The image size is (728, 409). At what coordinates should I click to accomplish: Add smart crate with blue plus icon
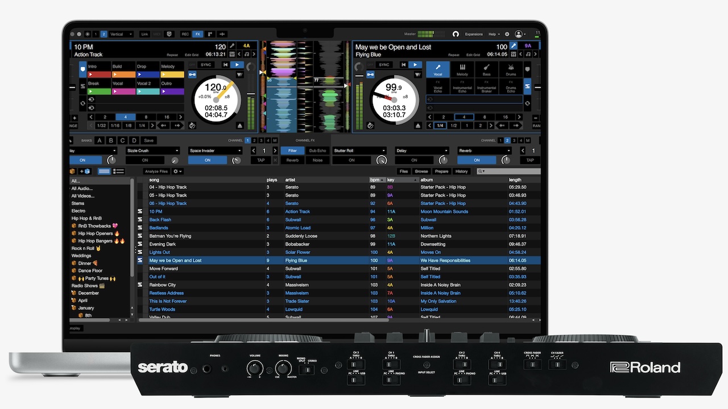[x=85, y=171]
